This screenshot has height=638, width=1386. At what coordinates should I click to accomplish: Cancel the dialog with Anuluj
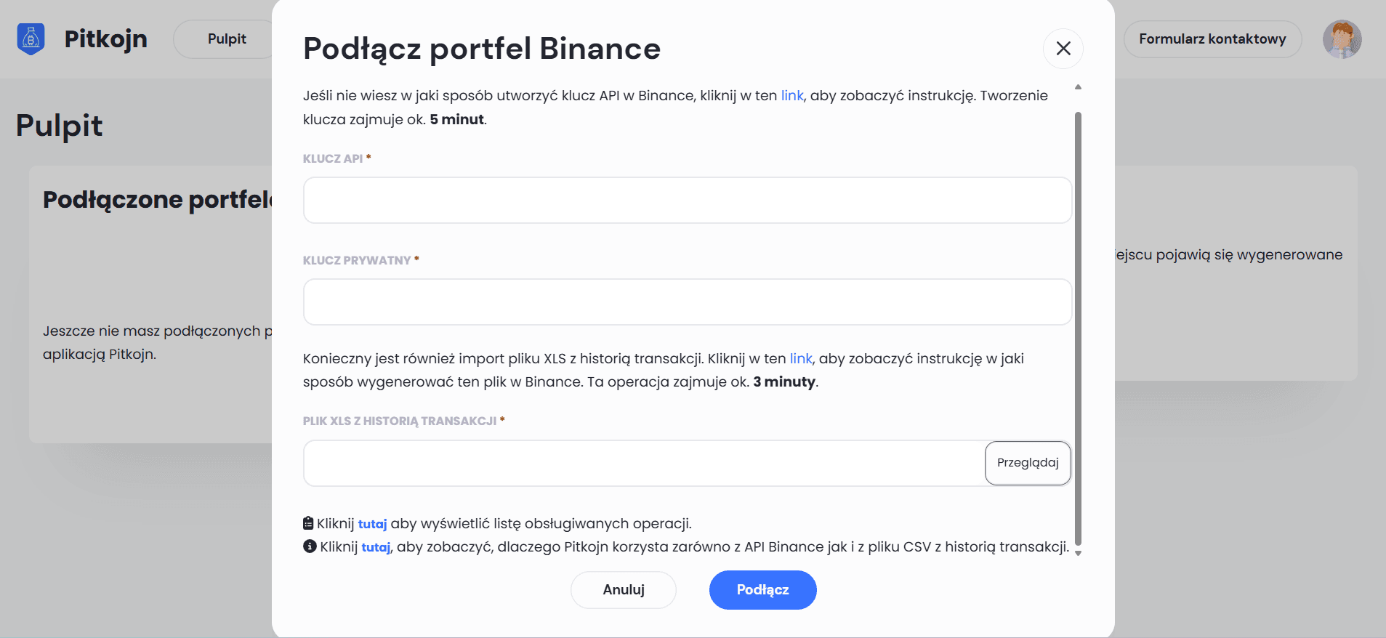[x=623, y=589]
